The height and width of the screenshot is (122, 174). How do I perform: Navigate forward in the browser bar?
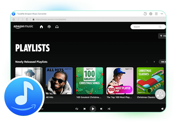point(23,19)
